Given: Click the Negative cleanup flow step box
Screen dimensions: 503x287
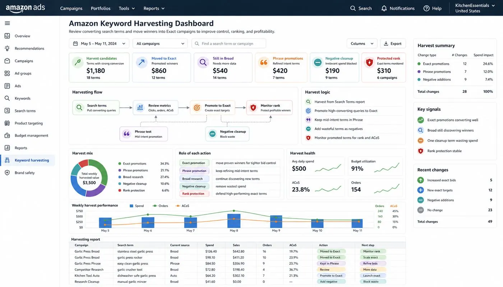Looking at the screenshot, I should point(227,134).
